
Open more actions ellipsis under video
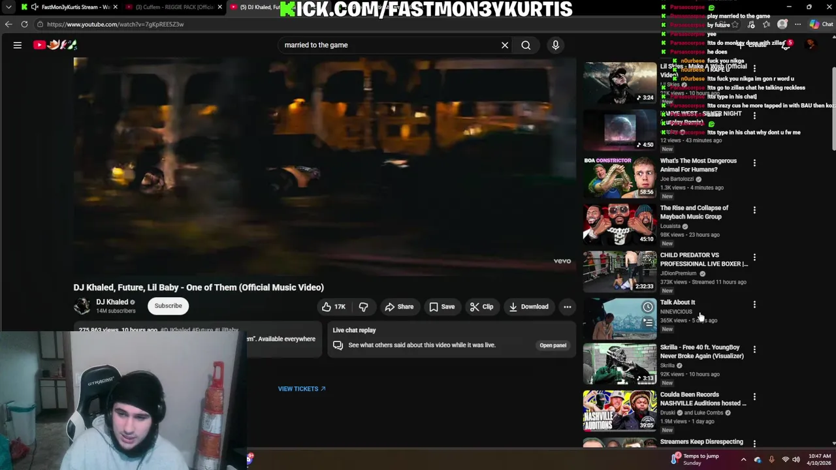pos(567,307)
